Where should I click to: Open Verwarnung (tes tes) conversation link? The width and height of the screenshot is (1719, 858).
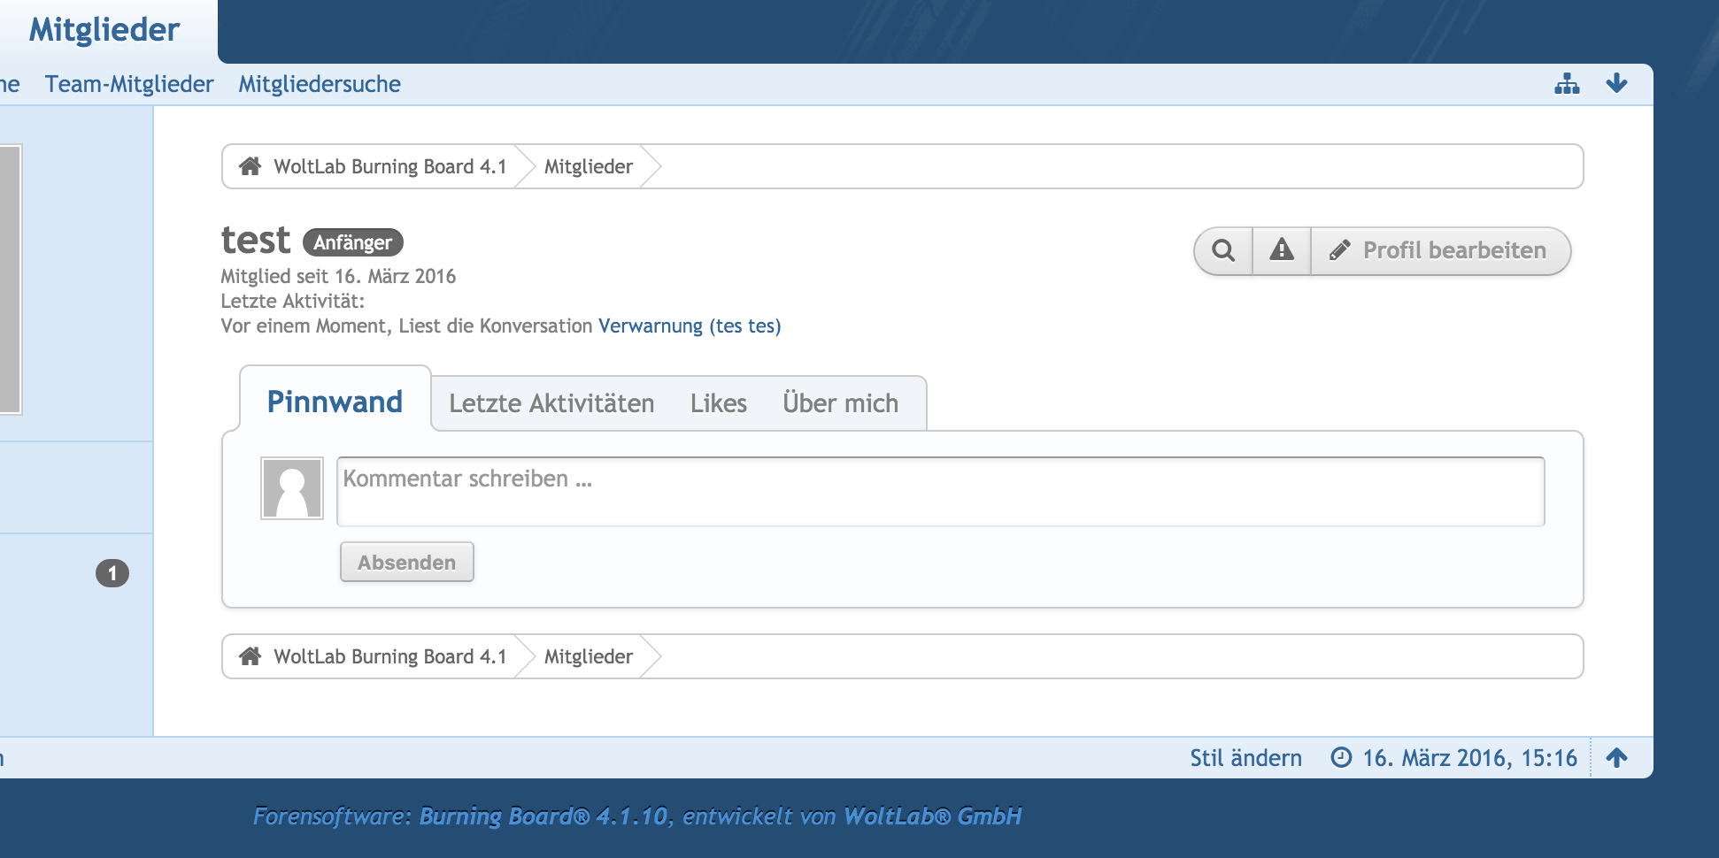690,326
